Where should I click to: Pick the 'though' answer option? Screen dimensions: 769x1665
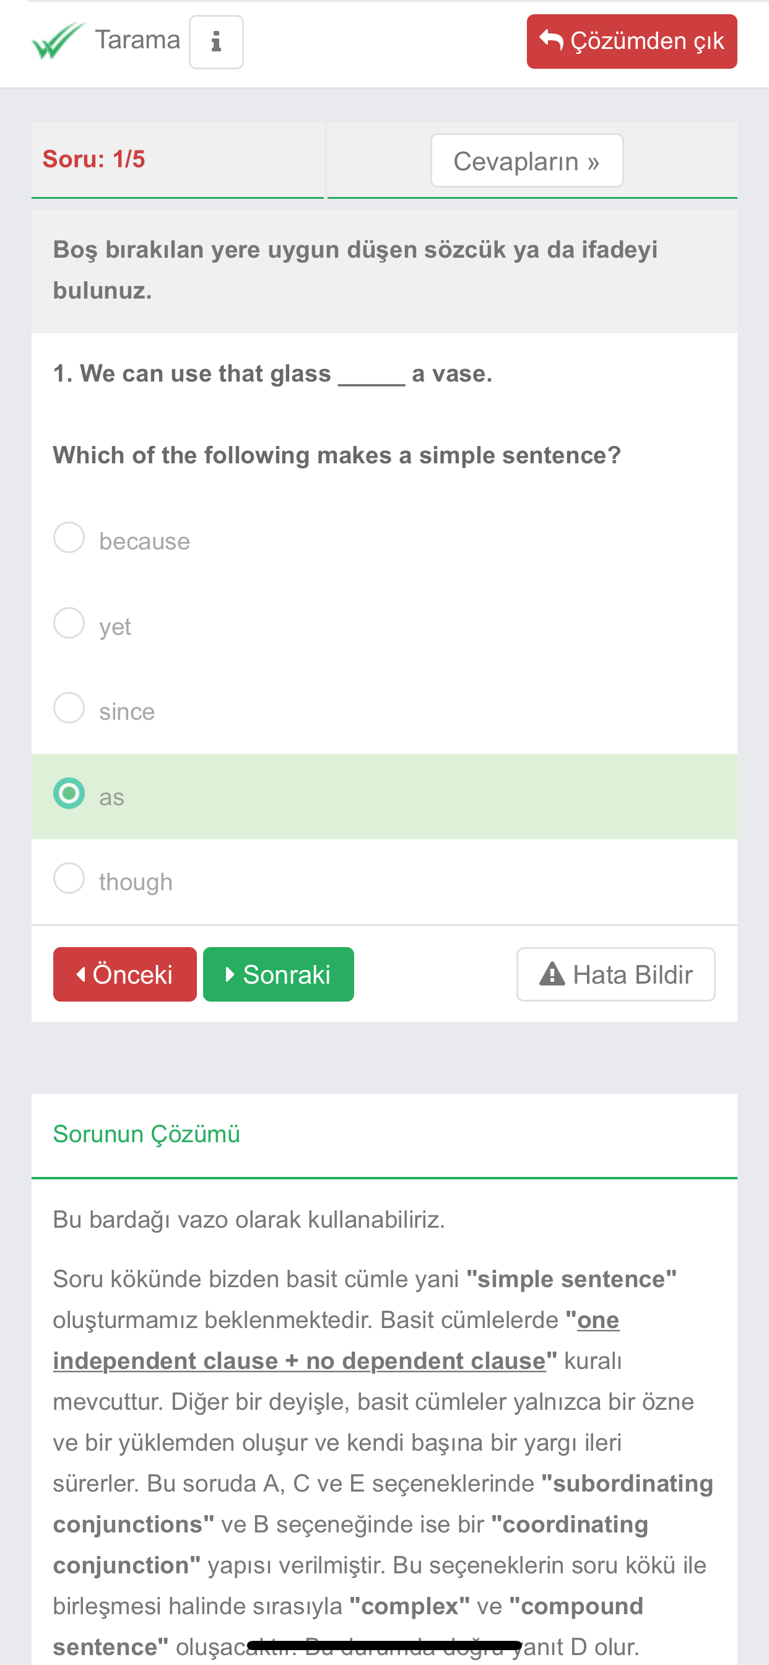pyautogui.click(x=69, y=878)
